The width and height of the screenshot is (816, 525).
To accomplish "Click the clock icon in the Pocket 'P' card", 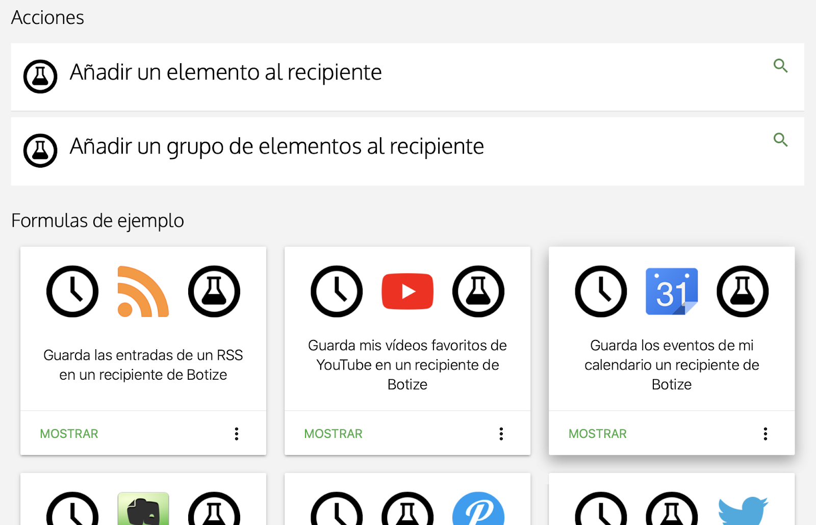I will 337,509.
